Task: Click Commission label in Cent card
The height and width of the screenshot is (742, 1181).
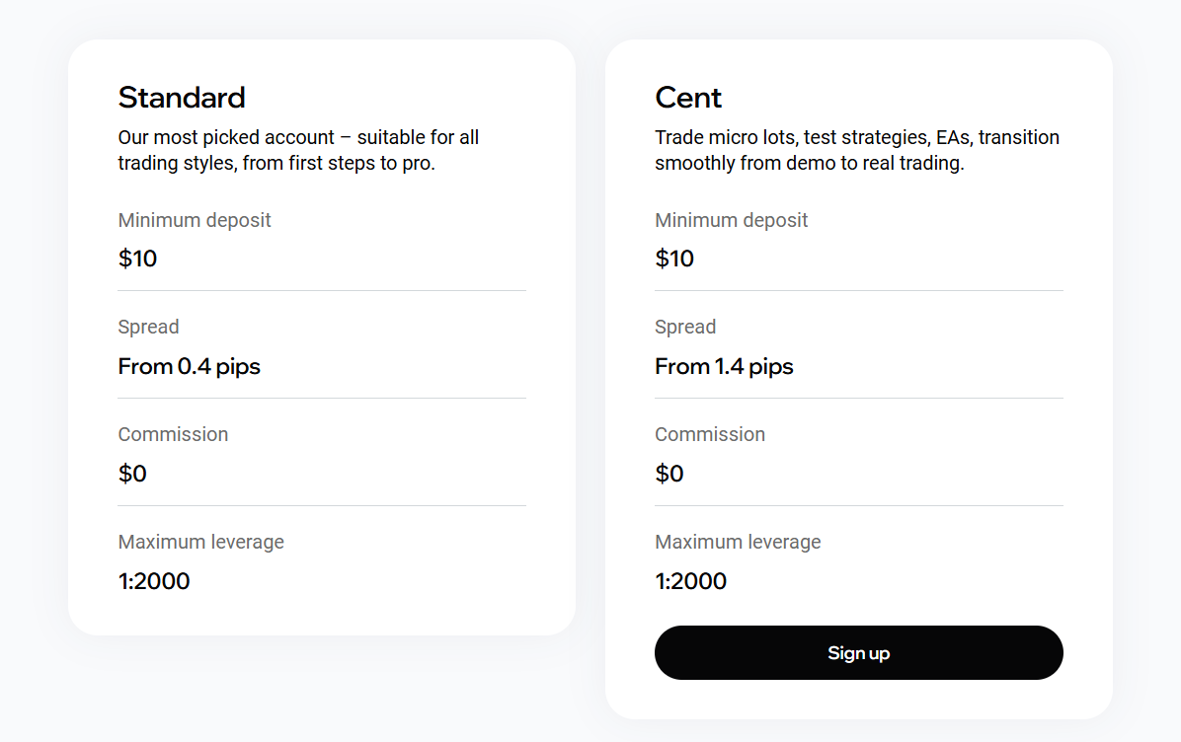Action: pos(710,434)
